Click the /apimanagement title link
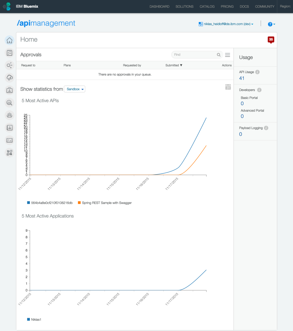The height and width of the screenshot is (331, 293). click(x=46, y=23)
